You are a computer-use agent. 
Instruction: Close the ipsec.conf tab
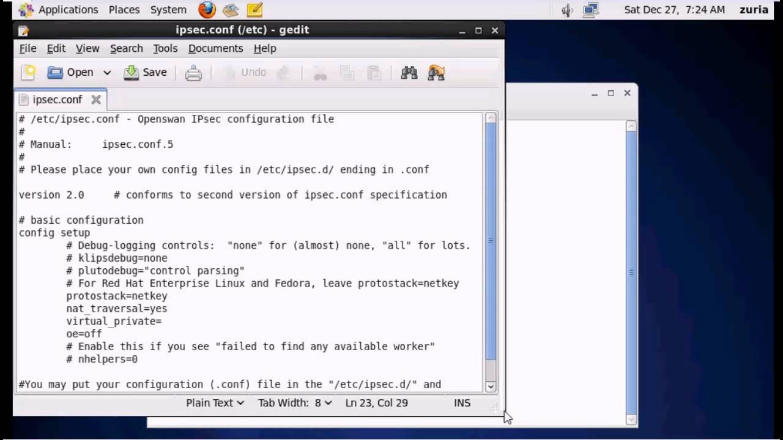pyautogui.click(x=96, y=99)
